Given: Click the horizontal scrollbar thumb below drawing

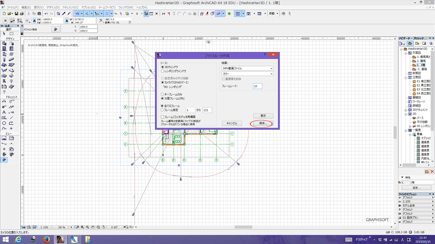Looking at the screenshot, I should [243, 227].
